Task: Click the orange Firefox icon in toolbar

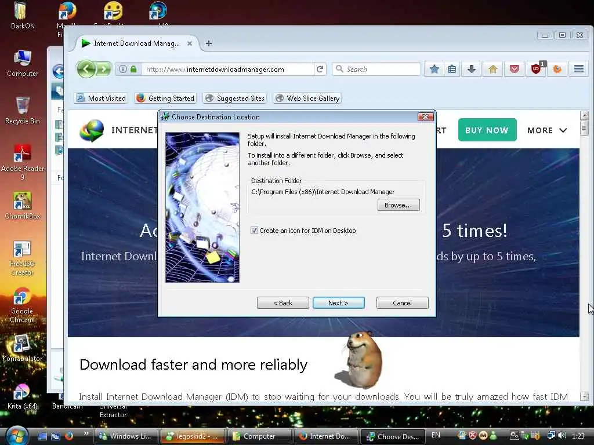Action: [x=557, y=70]
